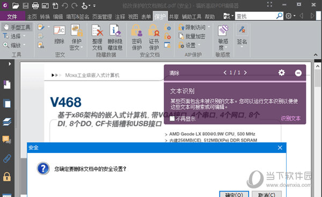Collapse the ribbon with caret arrow
This screenshot has width=322, height=197.
316,55
